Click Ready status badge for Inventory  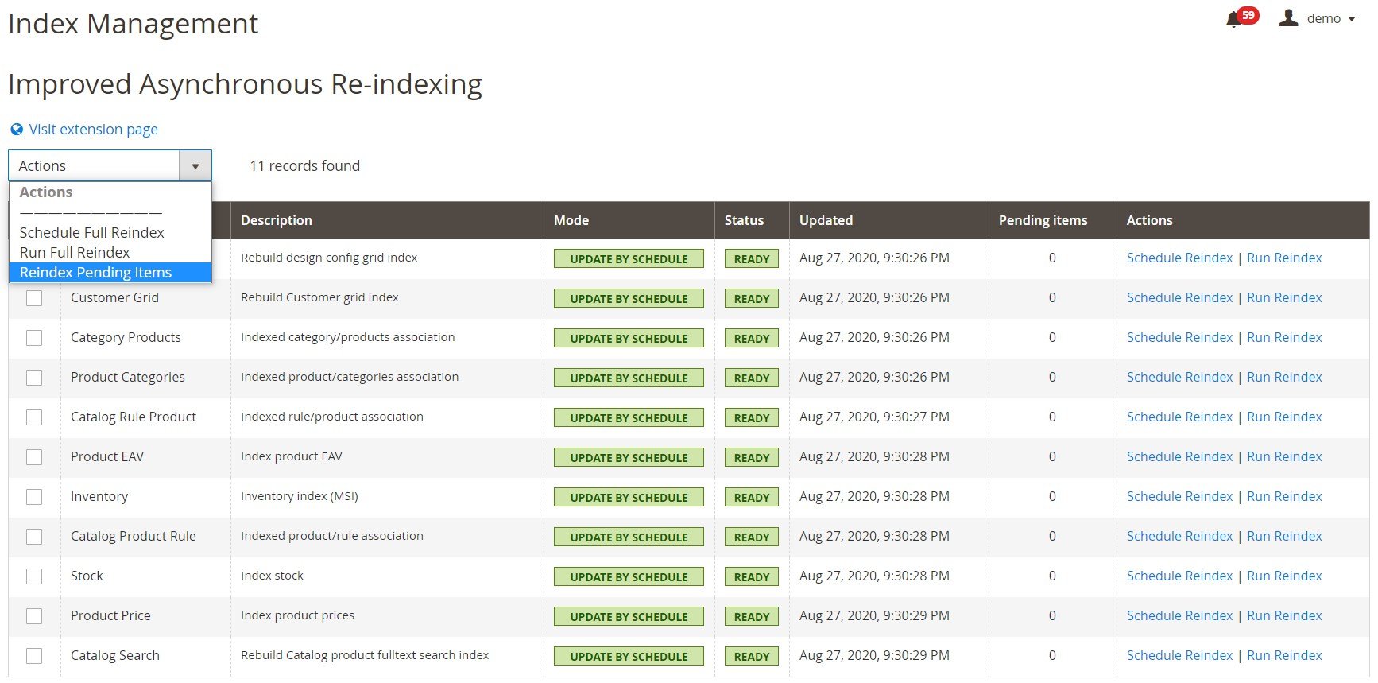tap(752, 498)
